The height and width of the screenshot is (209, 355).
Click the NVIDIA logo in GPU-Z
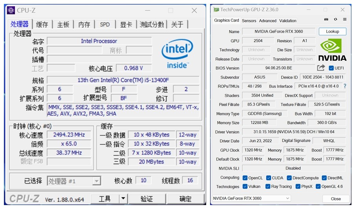(332, 49)
